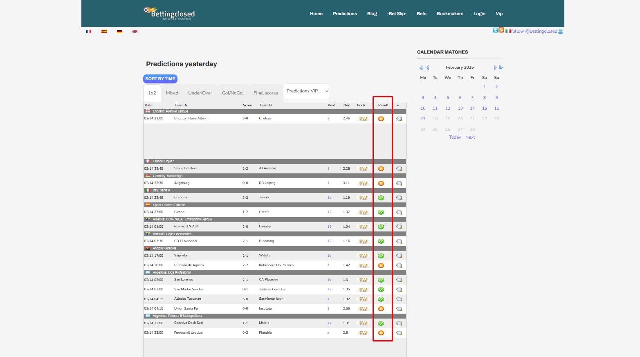Viewport: 640px width, 357px height.
Task: Open match details magnifier for Augsburg row
Action: (399, 183)
